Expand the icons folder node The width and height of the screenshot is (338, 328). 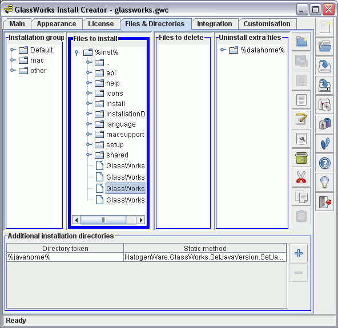[88, 93]
